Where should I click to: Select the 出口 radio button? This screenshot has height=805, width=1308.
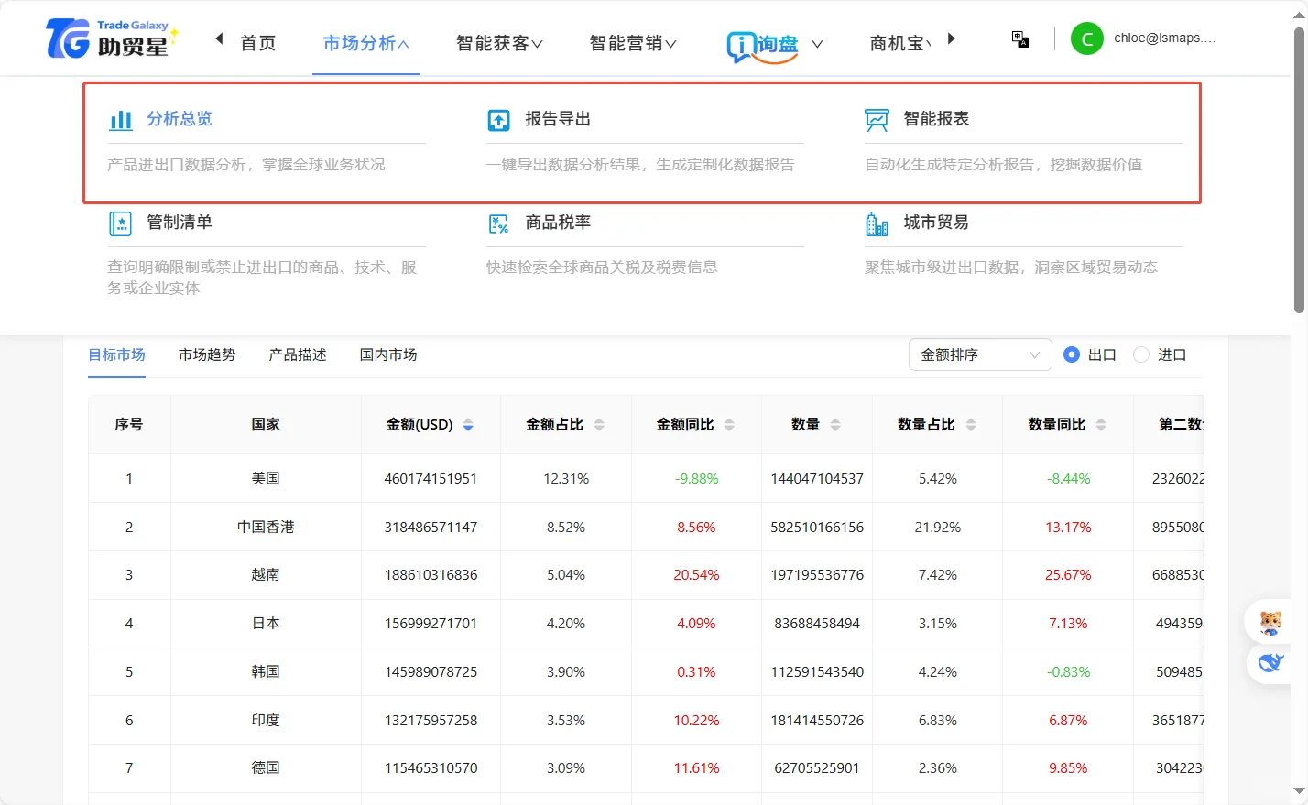coord(1072,354)
